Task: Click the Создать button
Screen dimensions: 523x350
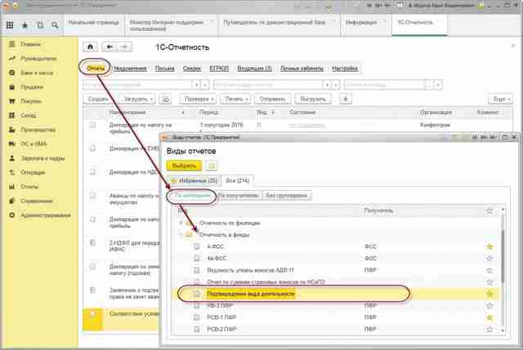Action: tap(98, 100)
